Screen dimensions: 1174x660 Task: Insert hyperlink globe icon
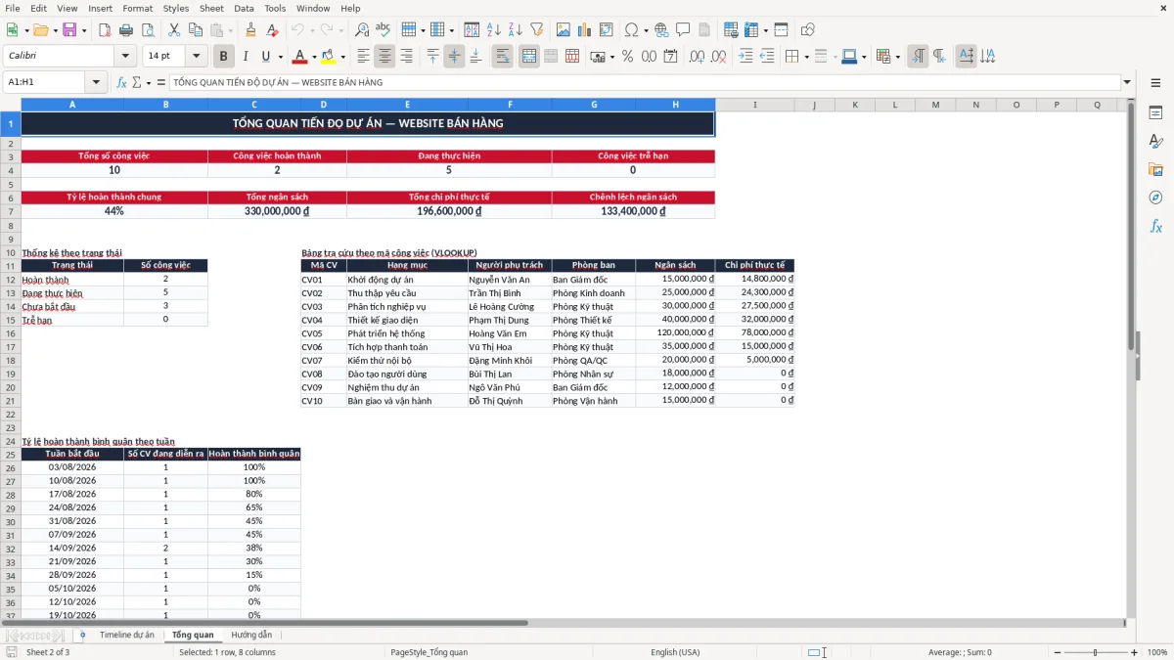tap(661, 30)
